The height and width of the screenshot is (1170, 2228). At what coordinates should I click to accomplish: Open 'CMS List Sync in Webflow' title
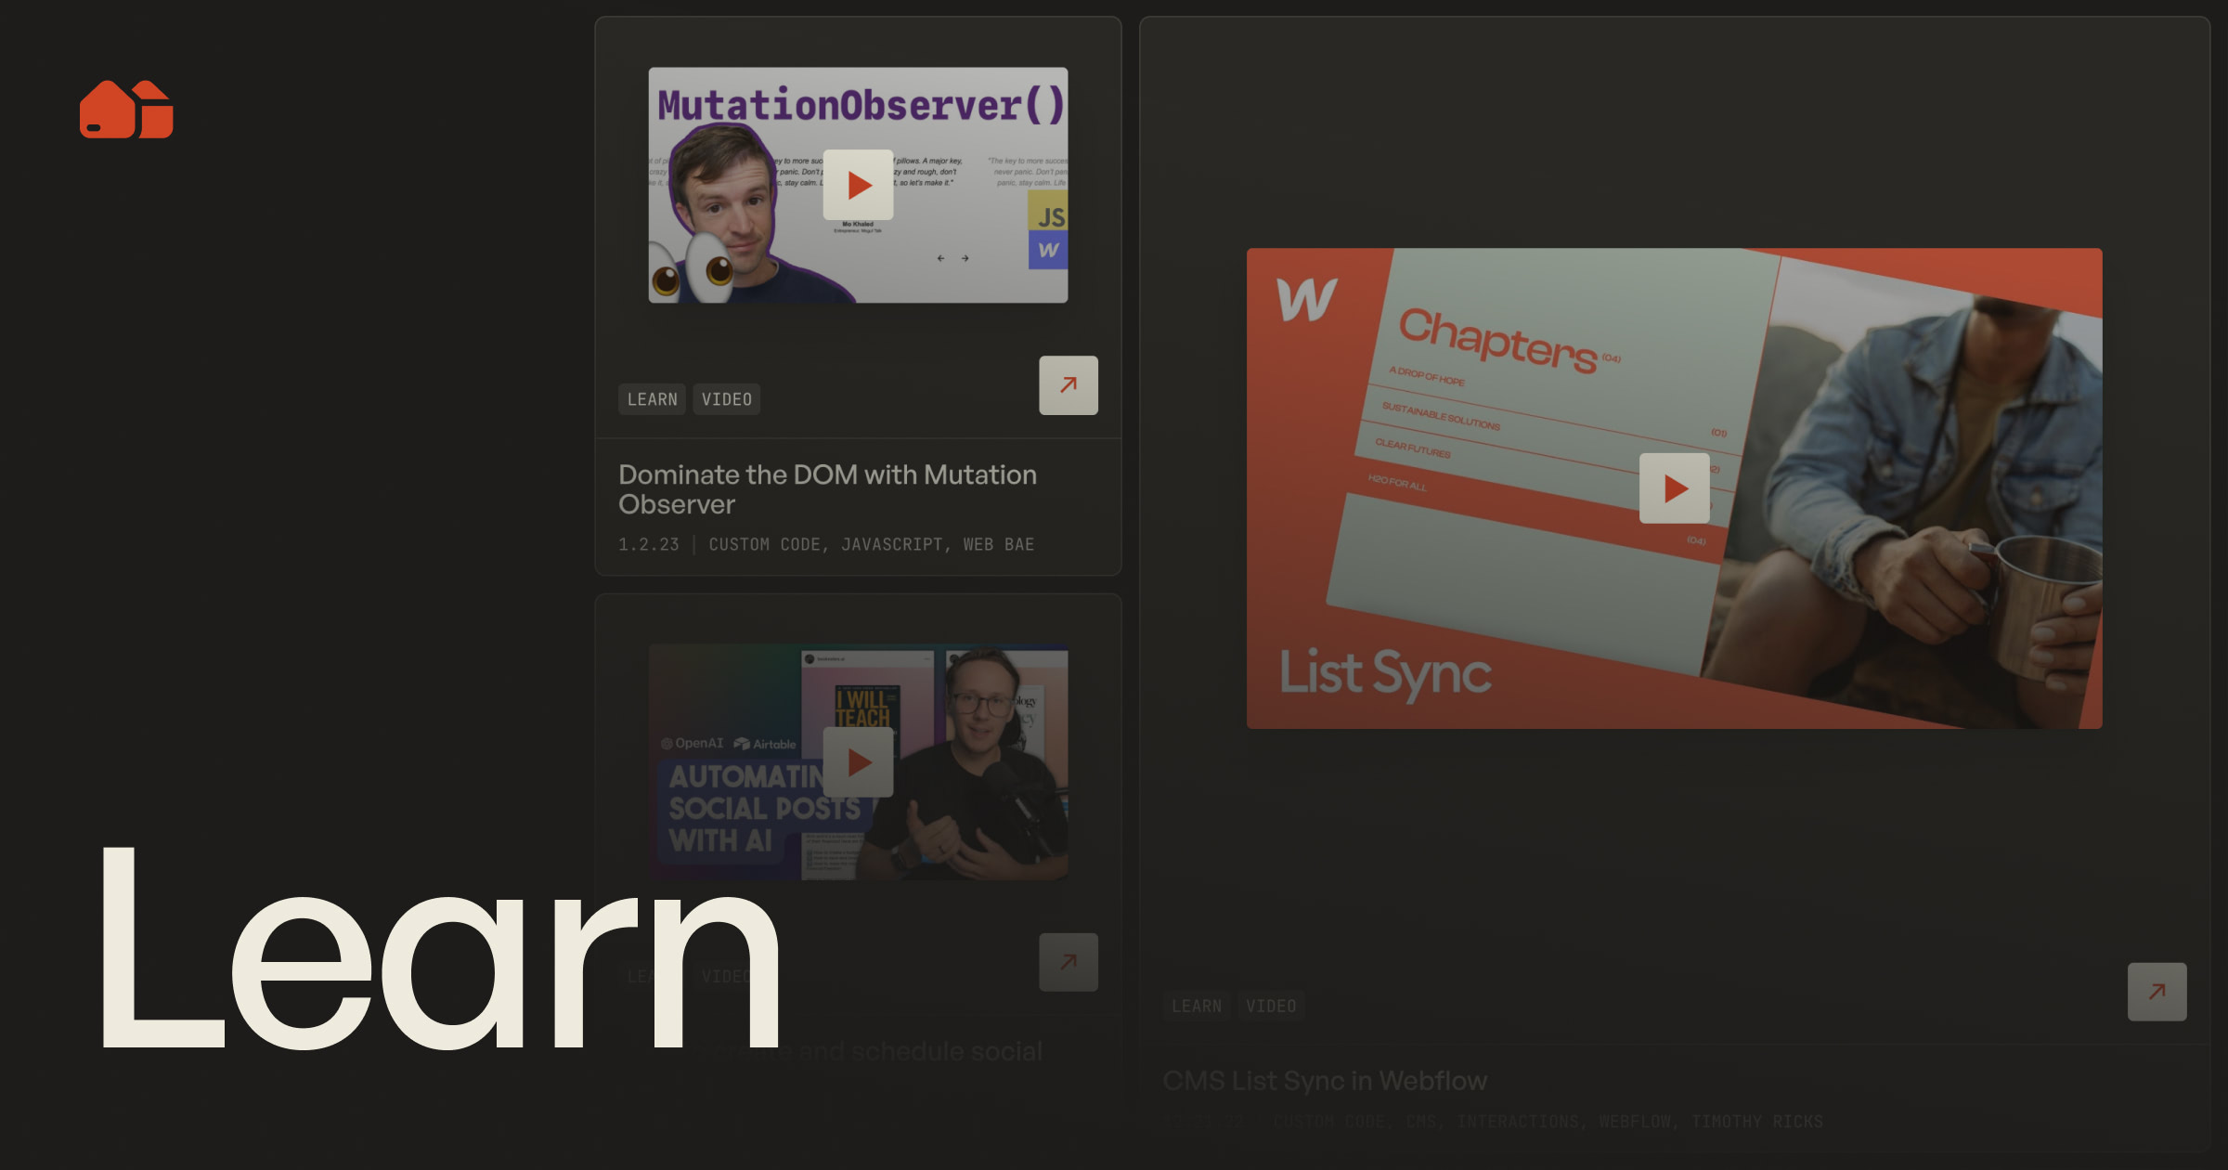[x=1324, y=1081]
